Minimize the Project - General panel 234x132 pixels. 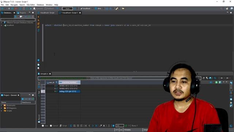(29, 95)
